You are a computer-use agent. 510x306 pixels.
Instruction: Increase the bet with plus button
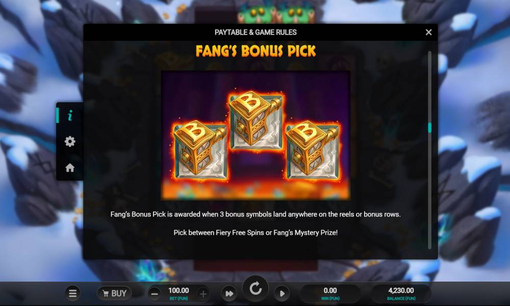[x=203, y=294]
